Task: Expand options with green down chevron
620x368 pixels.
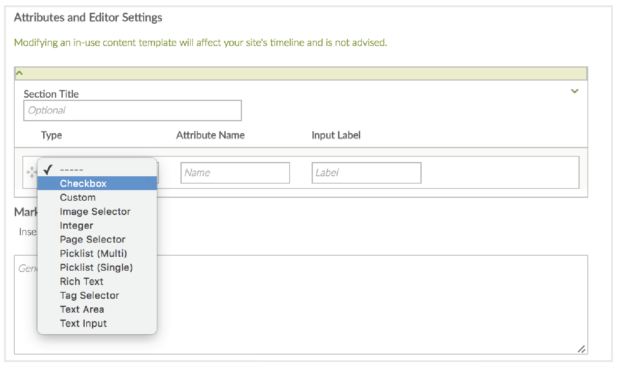Action: tap(574, 91)
